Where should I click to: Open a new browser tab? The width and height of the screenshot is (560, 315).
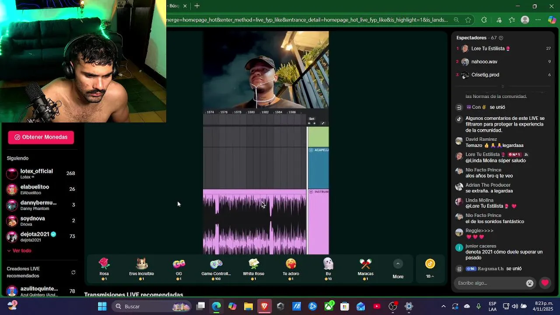[x=197, y=6]
